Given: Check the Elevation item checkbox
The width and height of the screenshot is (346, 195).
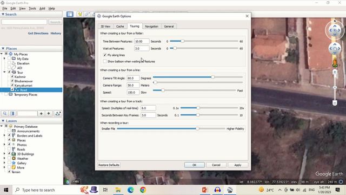Looking at the screenshot, I should click(x=9, y=63).
